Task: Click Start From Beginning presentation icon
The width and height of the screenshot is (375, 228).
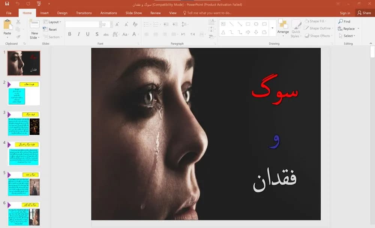Action: 39,4
